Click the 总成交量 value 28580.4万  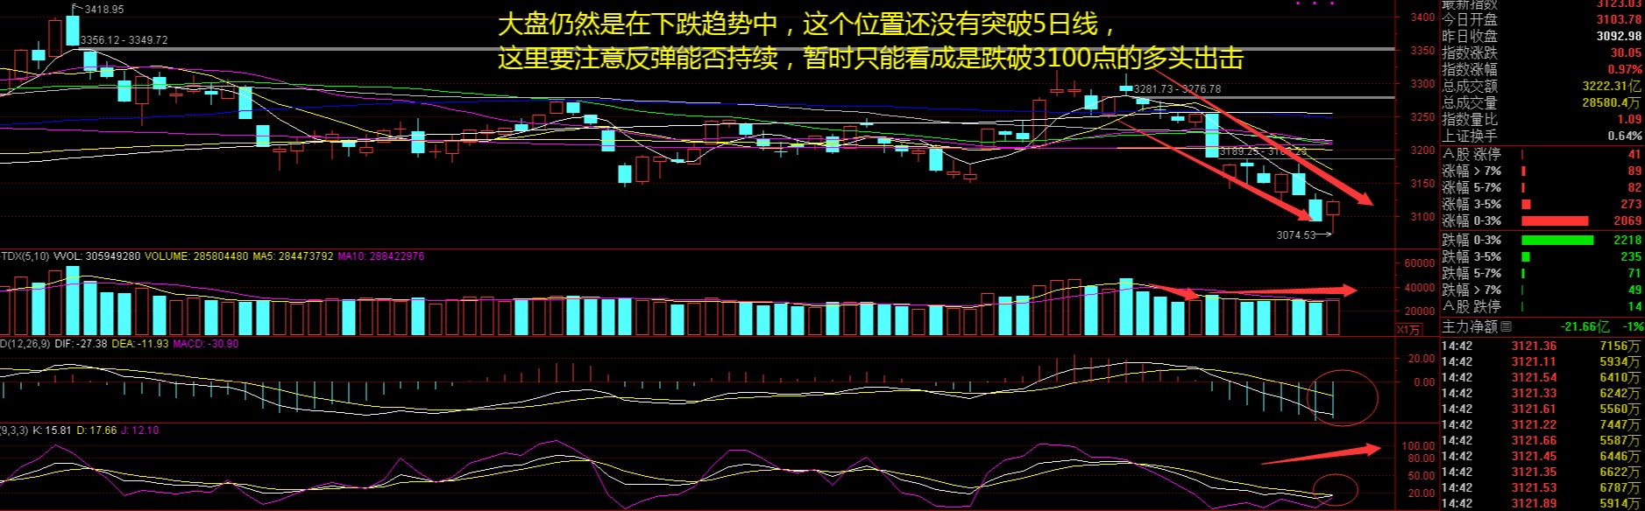(x=1612, y=102)
